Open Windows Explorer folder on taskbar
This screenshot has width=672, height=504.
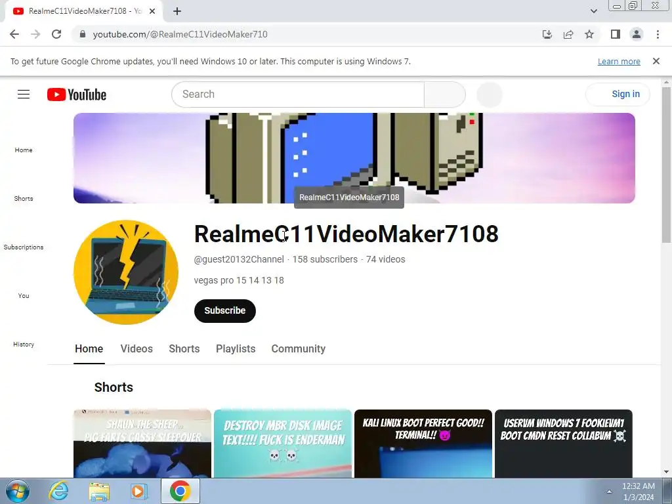coord(99,492)
